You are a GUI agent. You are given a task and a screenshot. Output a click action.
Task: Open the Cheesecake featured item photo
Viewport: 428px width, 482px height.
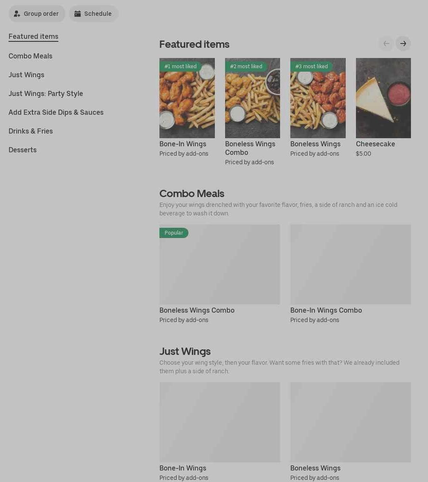(x=383, y=98)
